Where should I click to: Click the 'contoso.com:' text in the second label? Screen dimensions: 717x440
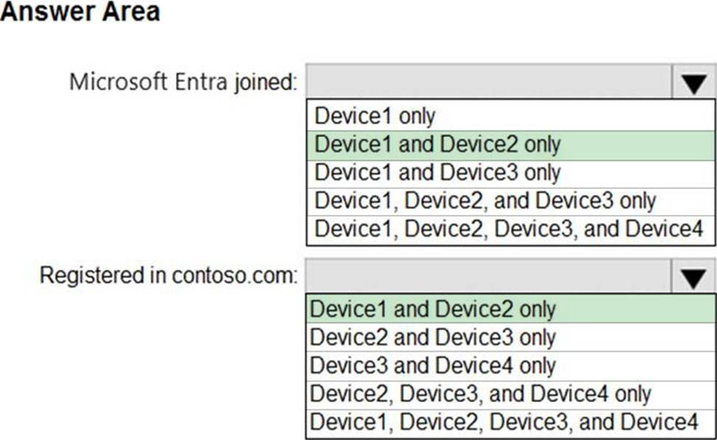tap(234, 276)
